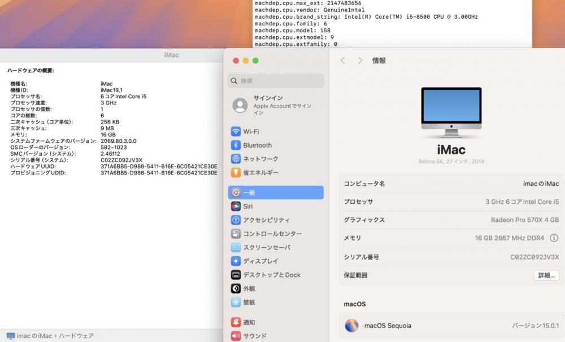The image size is (565, 342).
Task: Click the サインイン sign-in link
Action: pyautogui.click(x=268, y=98)
